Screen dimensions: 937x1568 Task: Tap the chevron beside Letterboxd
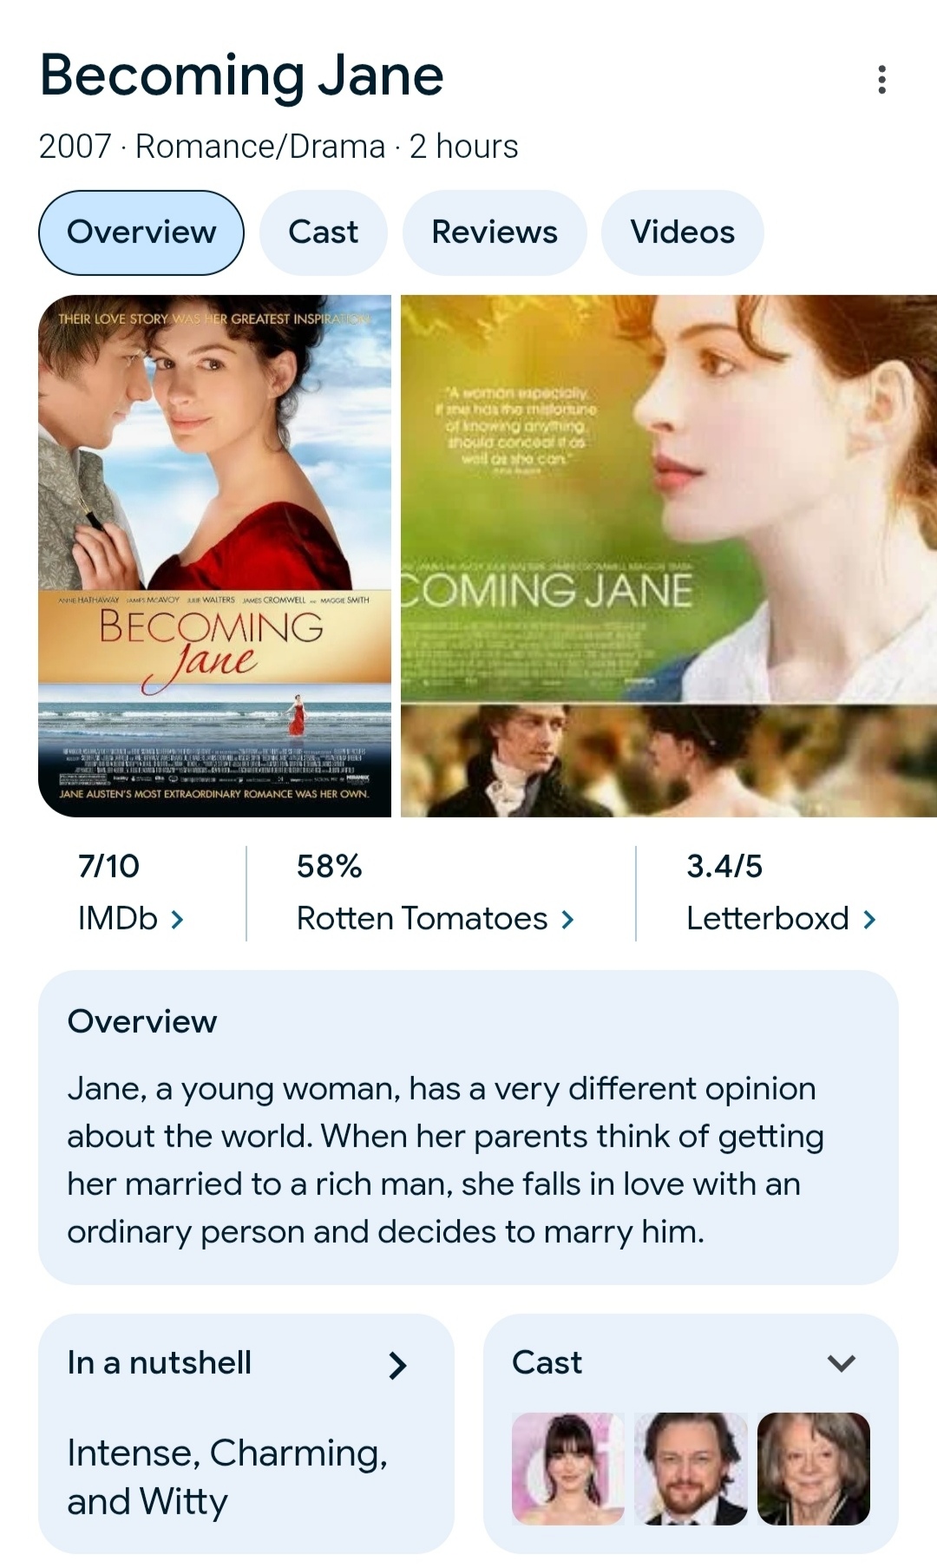pyautogui.click(x=869, y=919)
